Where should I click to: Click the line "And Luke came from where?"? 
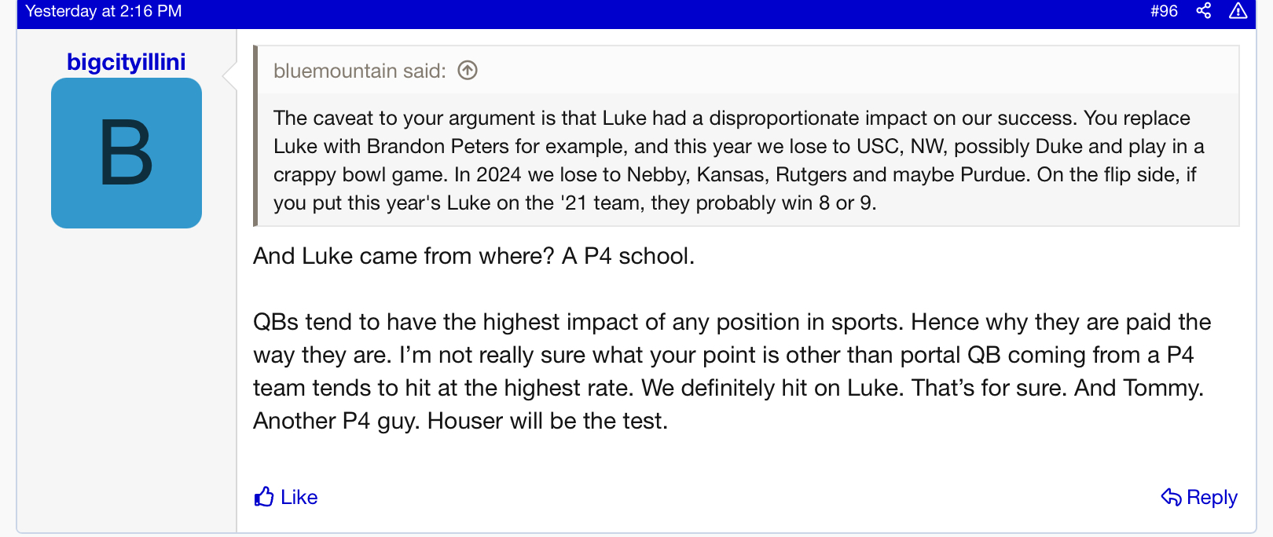[x=404, y=256]
